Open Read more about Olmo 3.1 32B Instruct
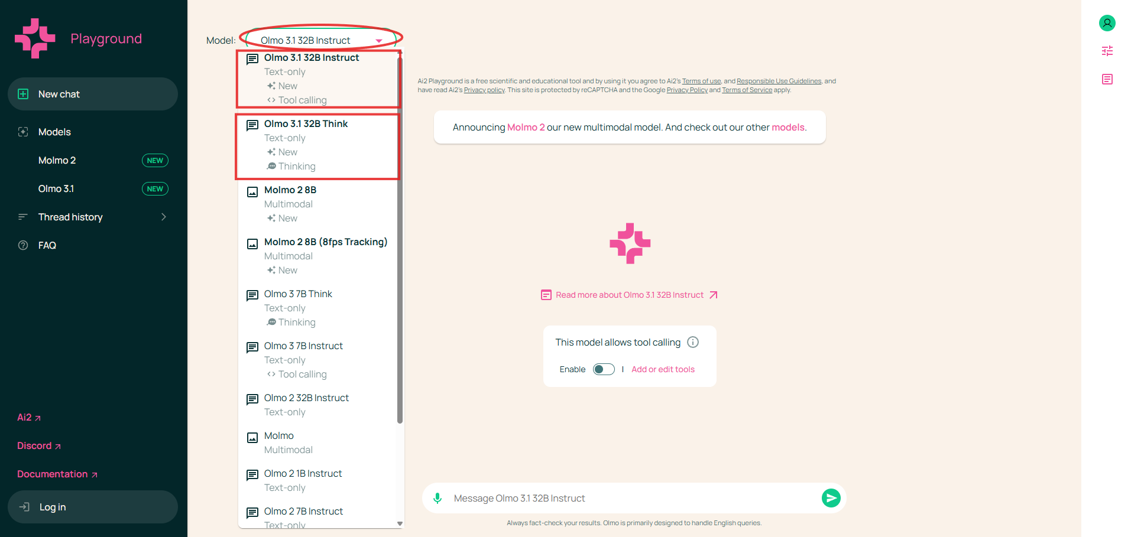 630,295
